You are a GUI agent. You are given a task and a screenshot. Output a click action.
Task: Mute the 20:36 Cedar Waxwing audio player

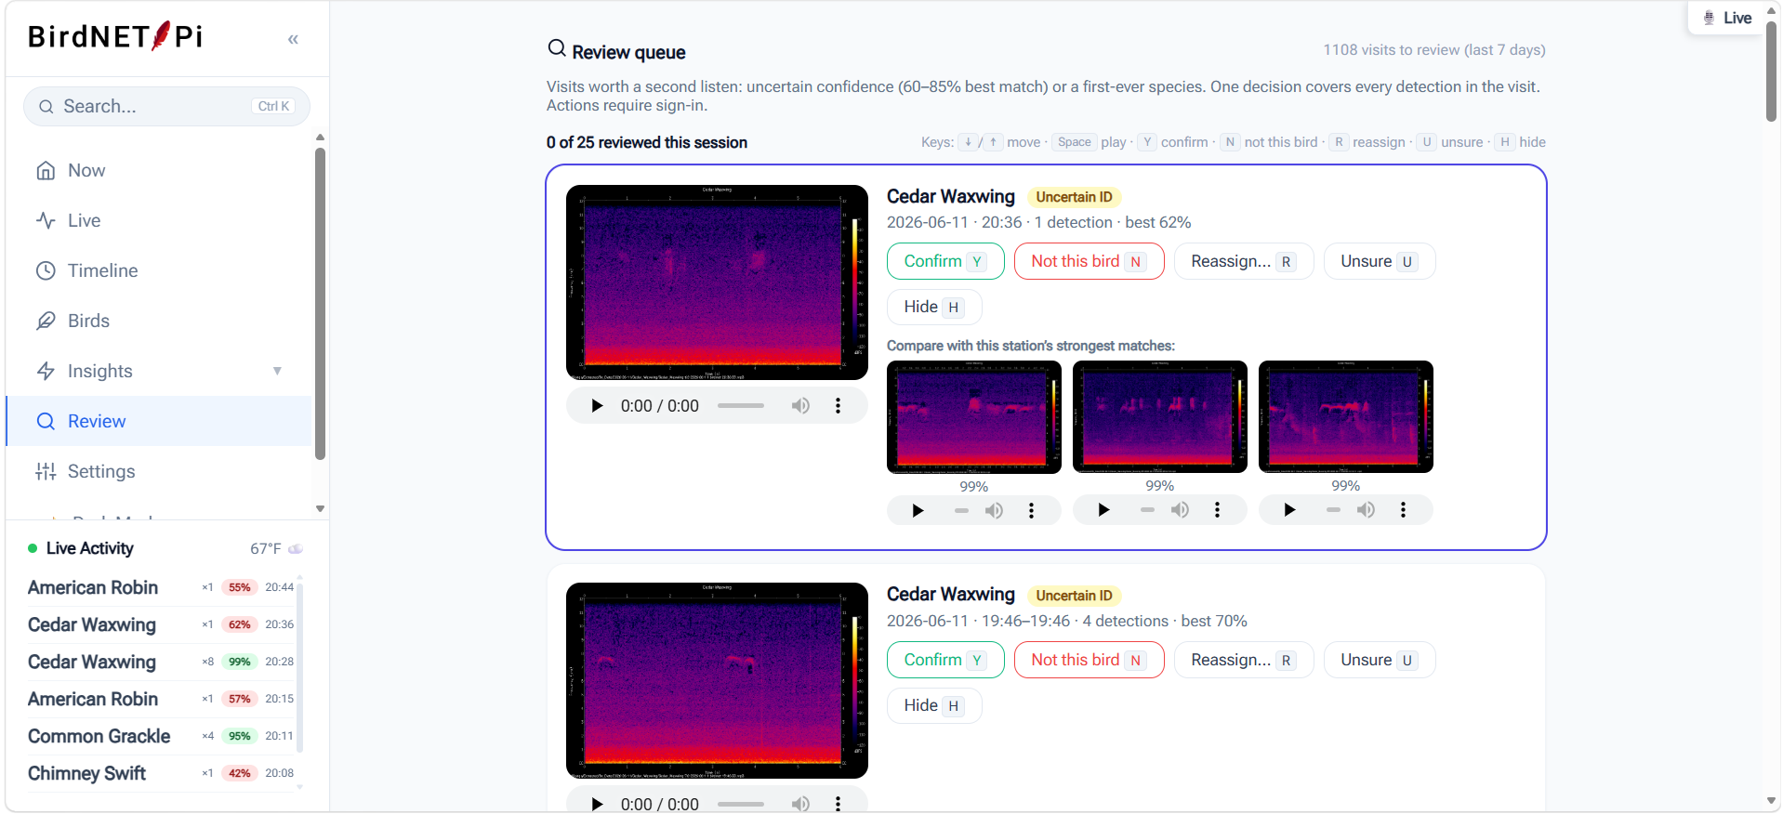click(x=800, y=406)
